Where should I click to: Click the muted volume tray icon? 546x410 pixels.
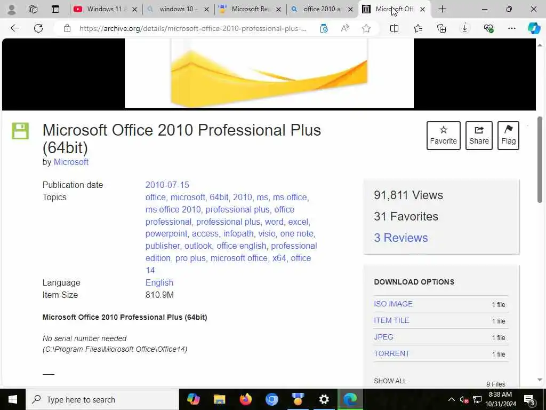[464, 400]
